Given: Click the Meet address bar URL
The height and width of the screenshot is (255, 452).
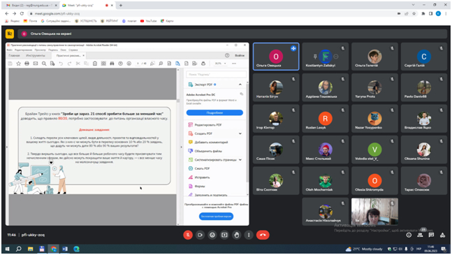Looking at the screenshot, I should pyautogui.click(x=57, y=13).
